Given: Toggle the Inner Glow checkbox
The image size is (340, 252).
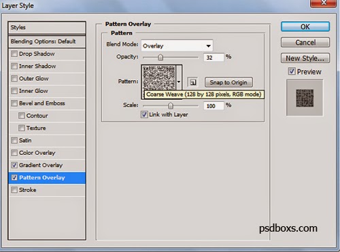Looking at the screenshot, I should (14, 91).
